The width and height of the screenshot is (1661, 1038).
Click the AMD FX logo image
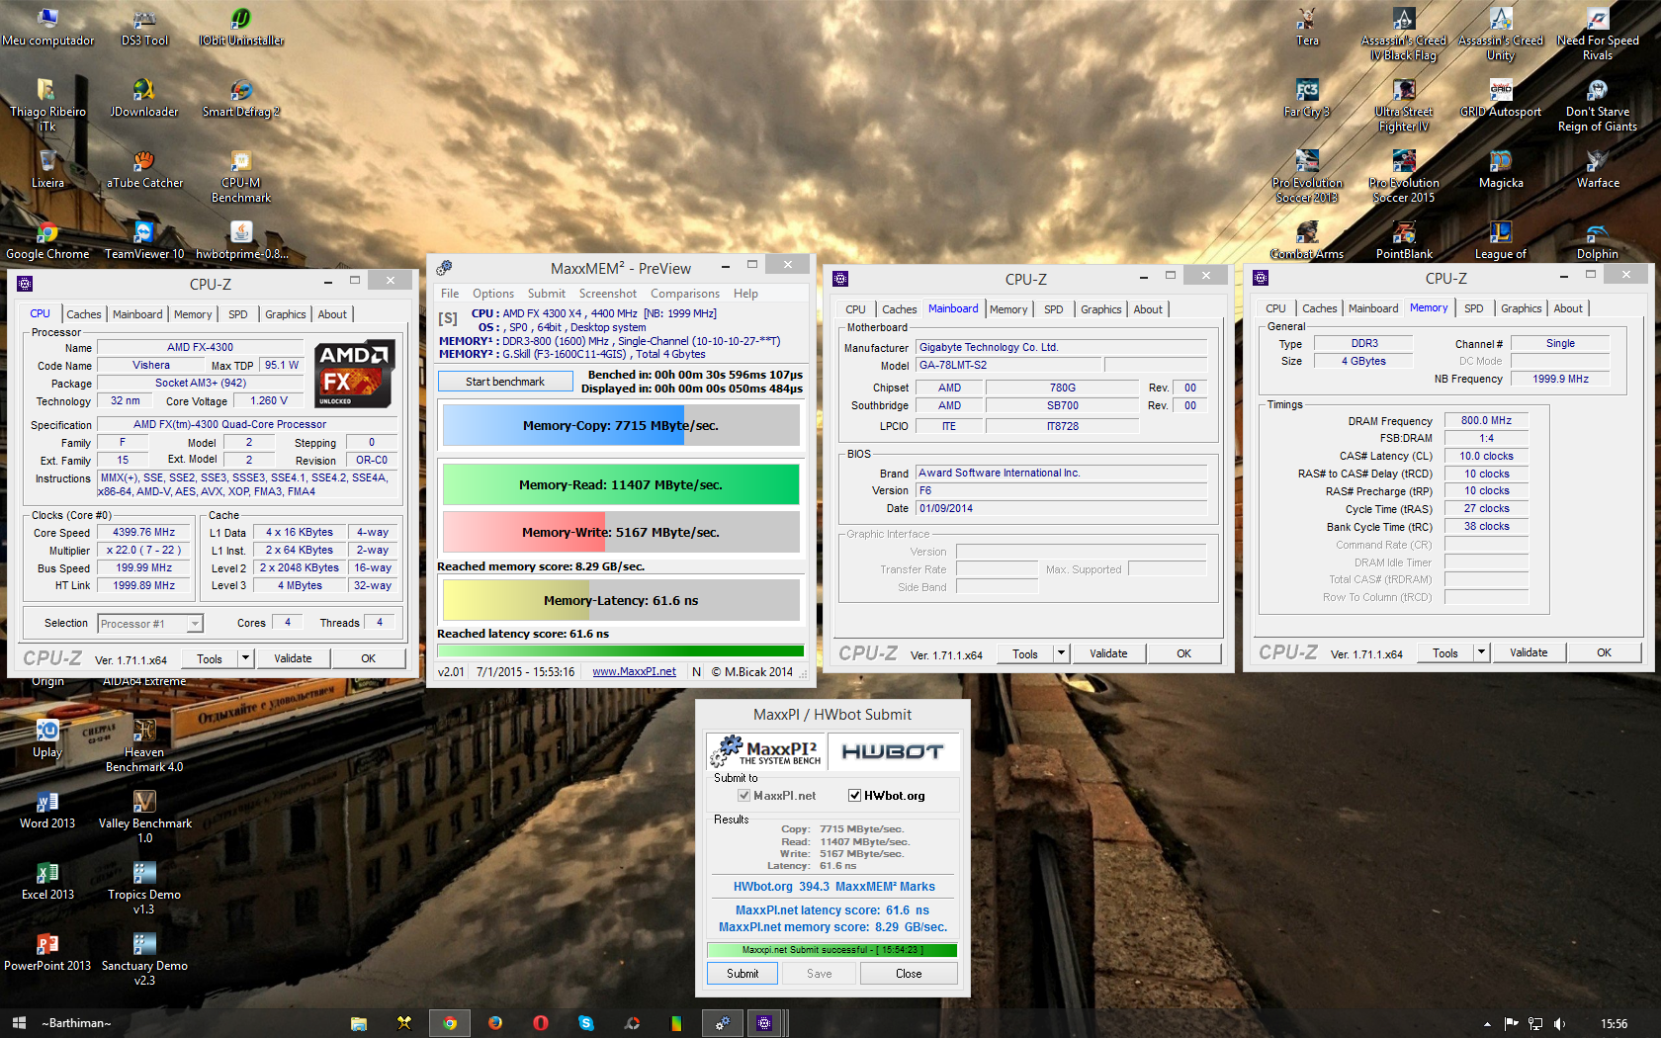click(x=355, y=374)
